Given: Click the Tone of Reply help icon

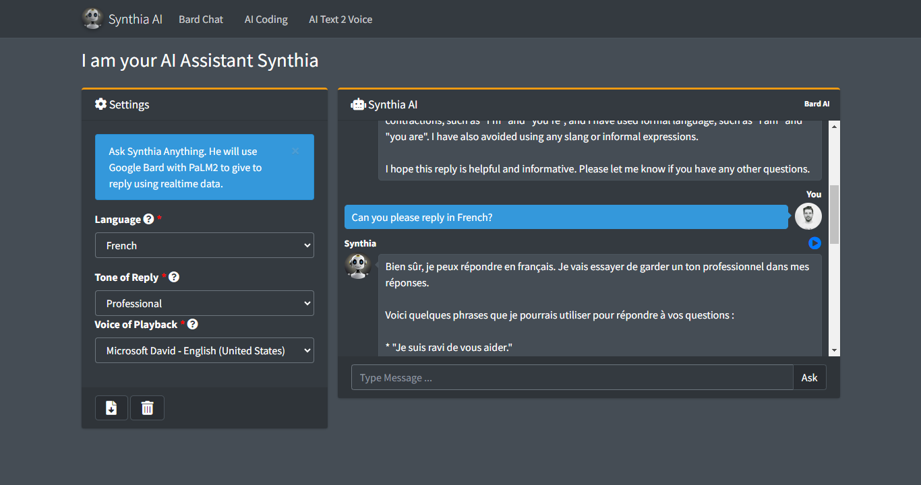Looking at the screenshot, I should [x=174, y=277].
